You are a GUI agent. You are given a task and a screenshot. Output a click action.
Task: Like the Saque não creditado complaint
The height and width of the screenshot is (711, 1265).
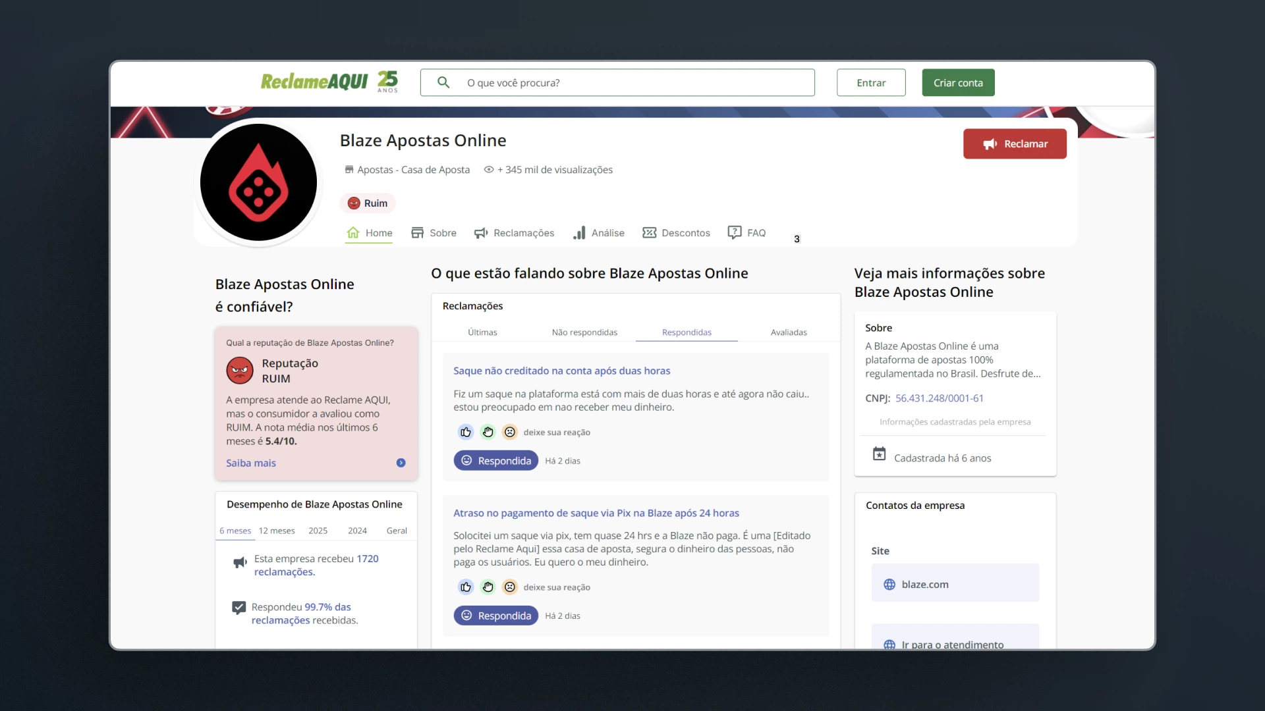click(466, 432)
